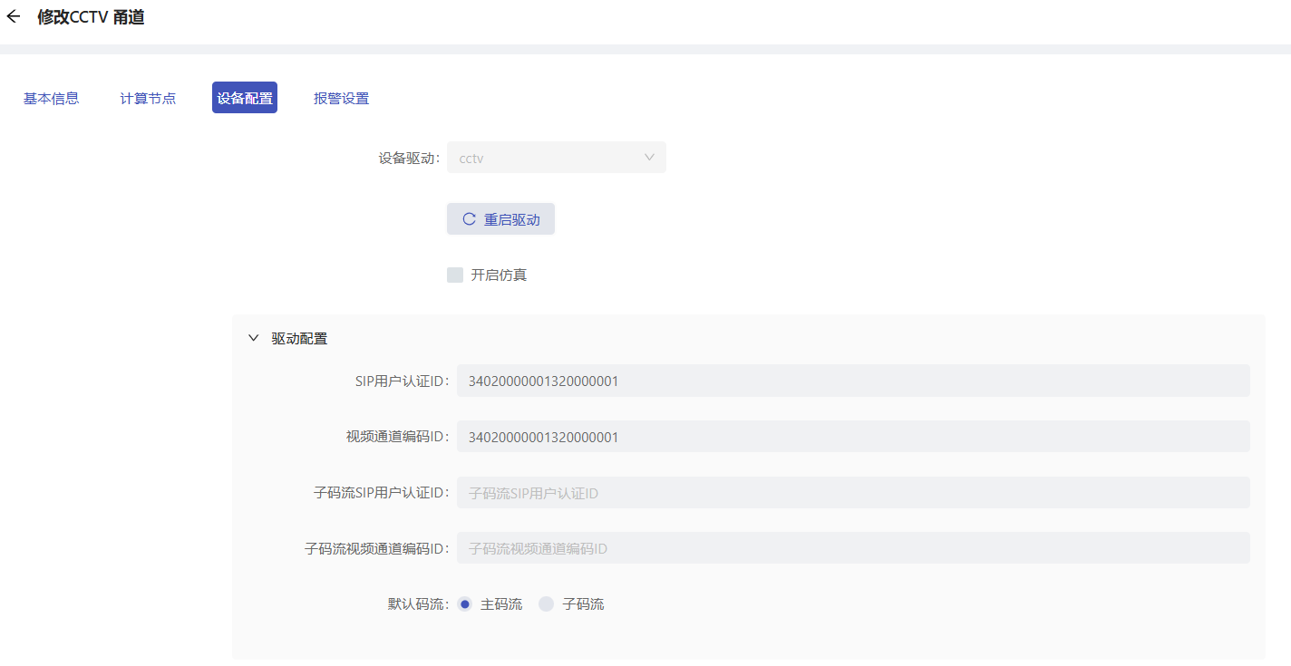Click the 设备驱动 label

410,158
